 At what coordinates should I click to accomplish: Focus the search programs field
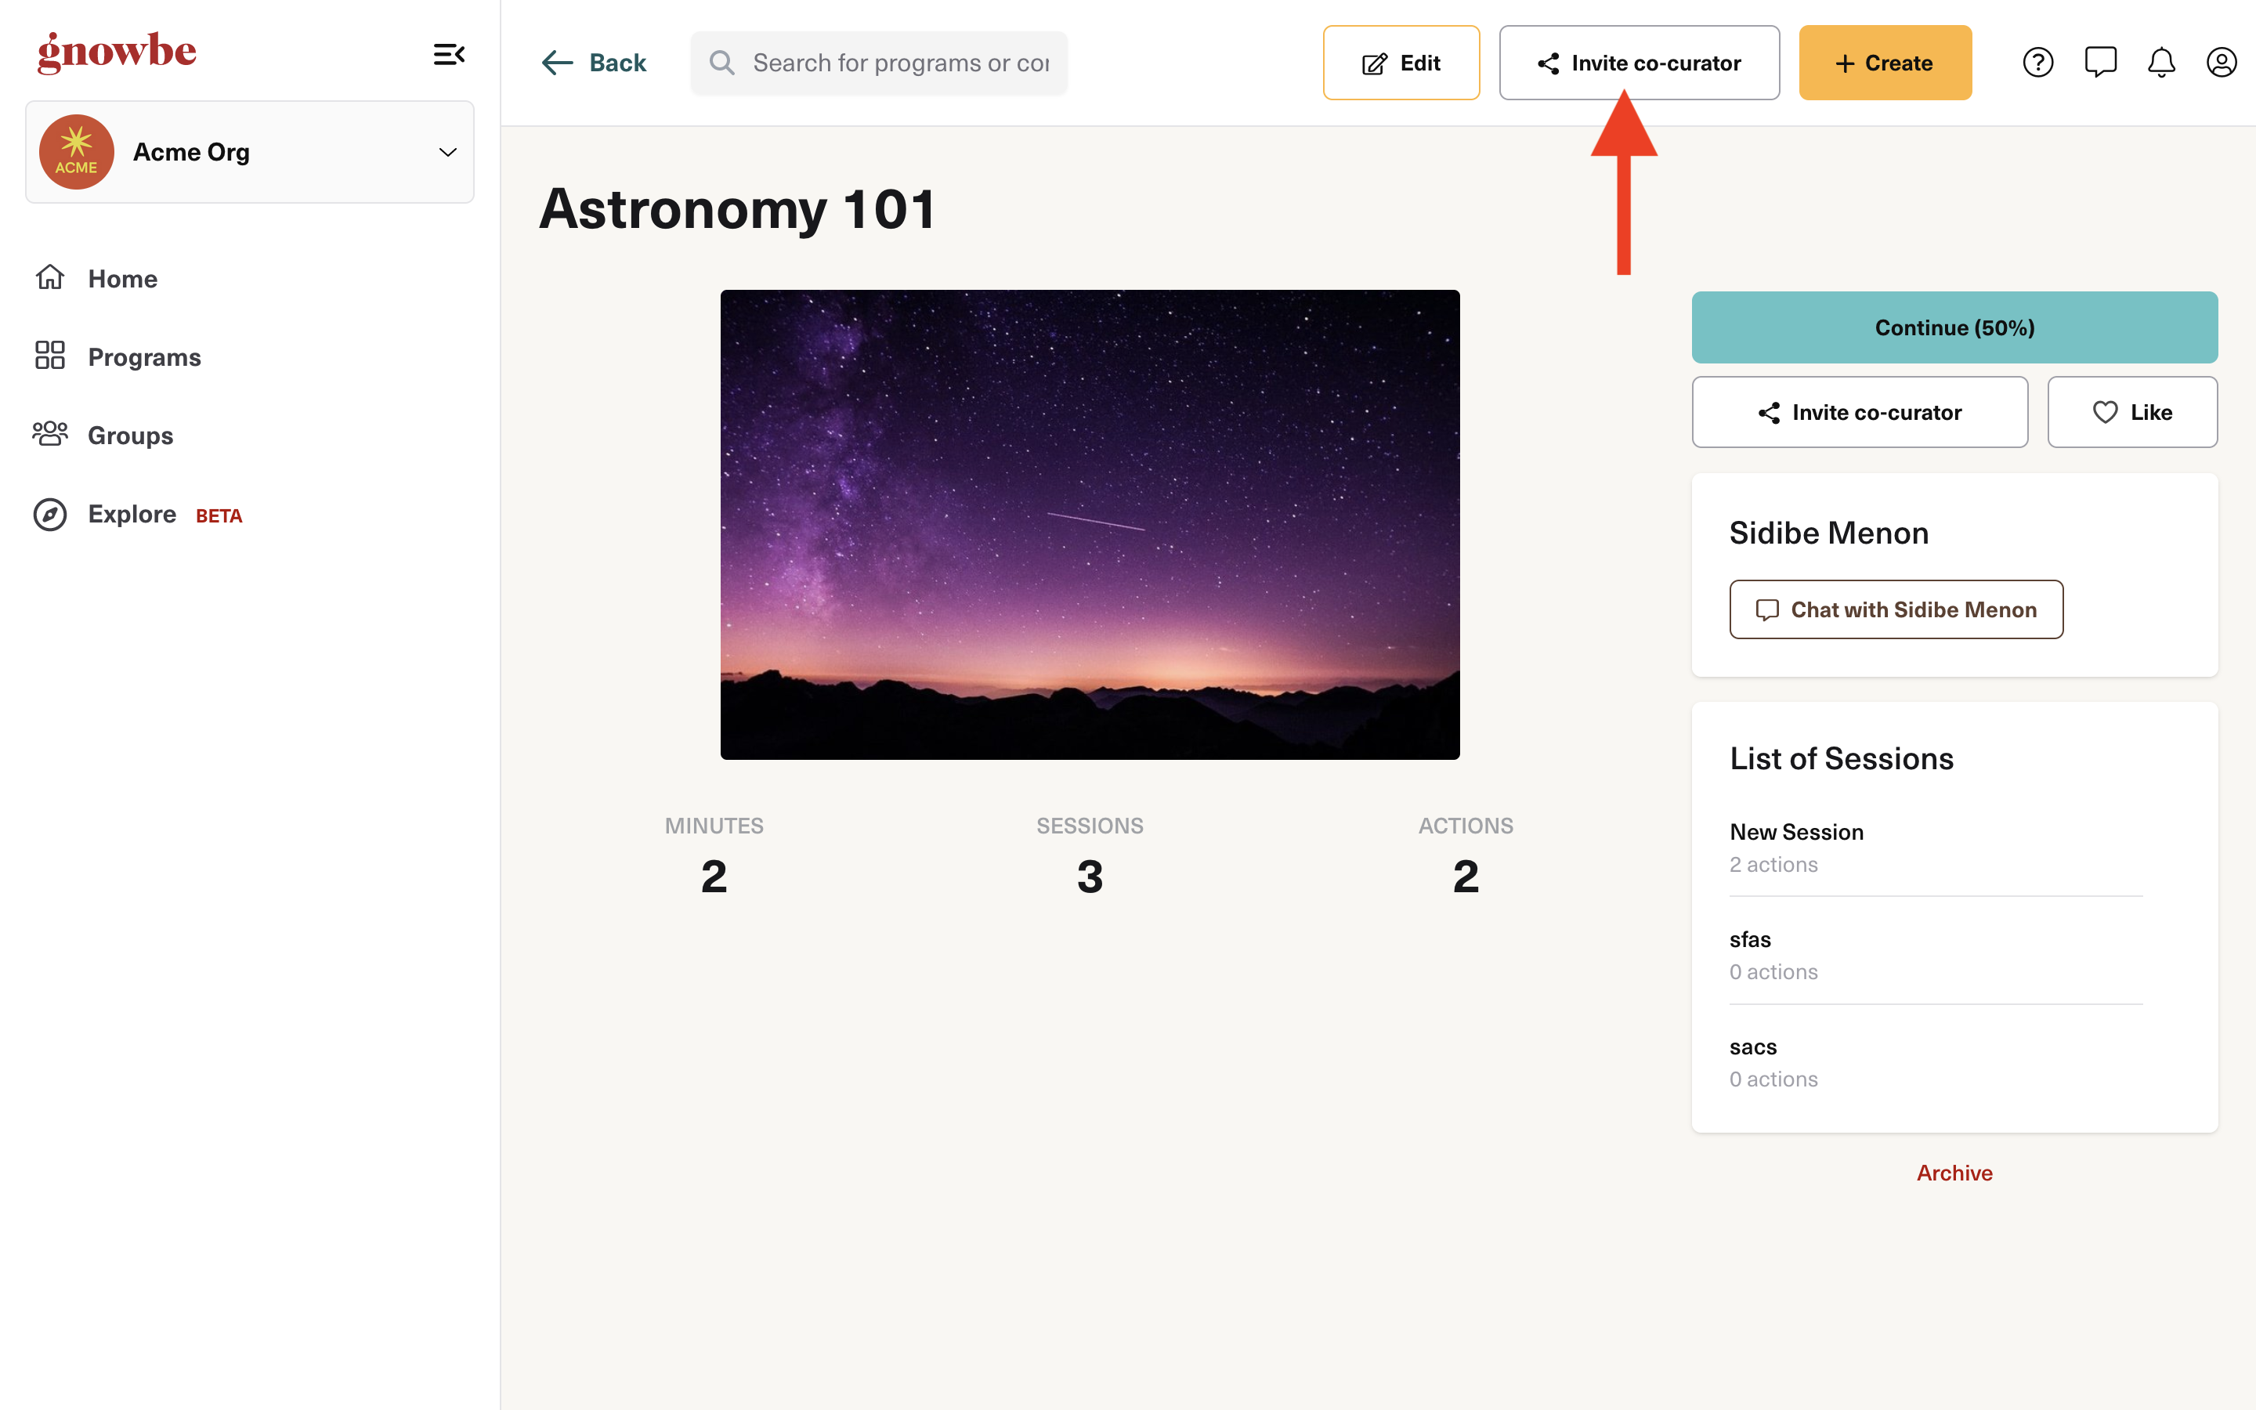tap(879, 63)
